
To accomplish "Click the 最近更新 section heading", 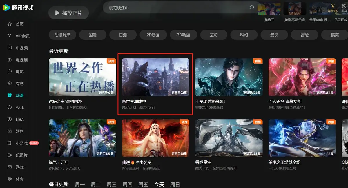I will [59, 51].
